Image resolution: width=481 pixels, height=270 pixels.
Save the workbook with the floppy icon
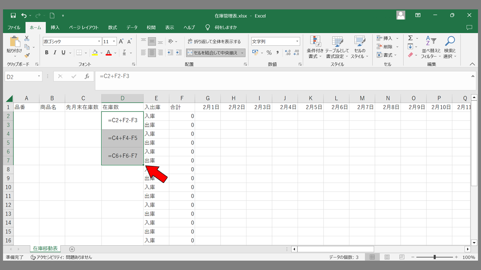(x=13, y=16)
